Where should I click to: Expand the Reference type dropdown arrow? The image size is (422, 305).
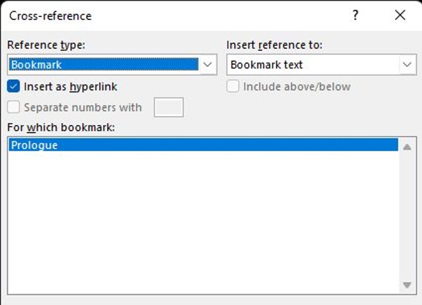207,65
